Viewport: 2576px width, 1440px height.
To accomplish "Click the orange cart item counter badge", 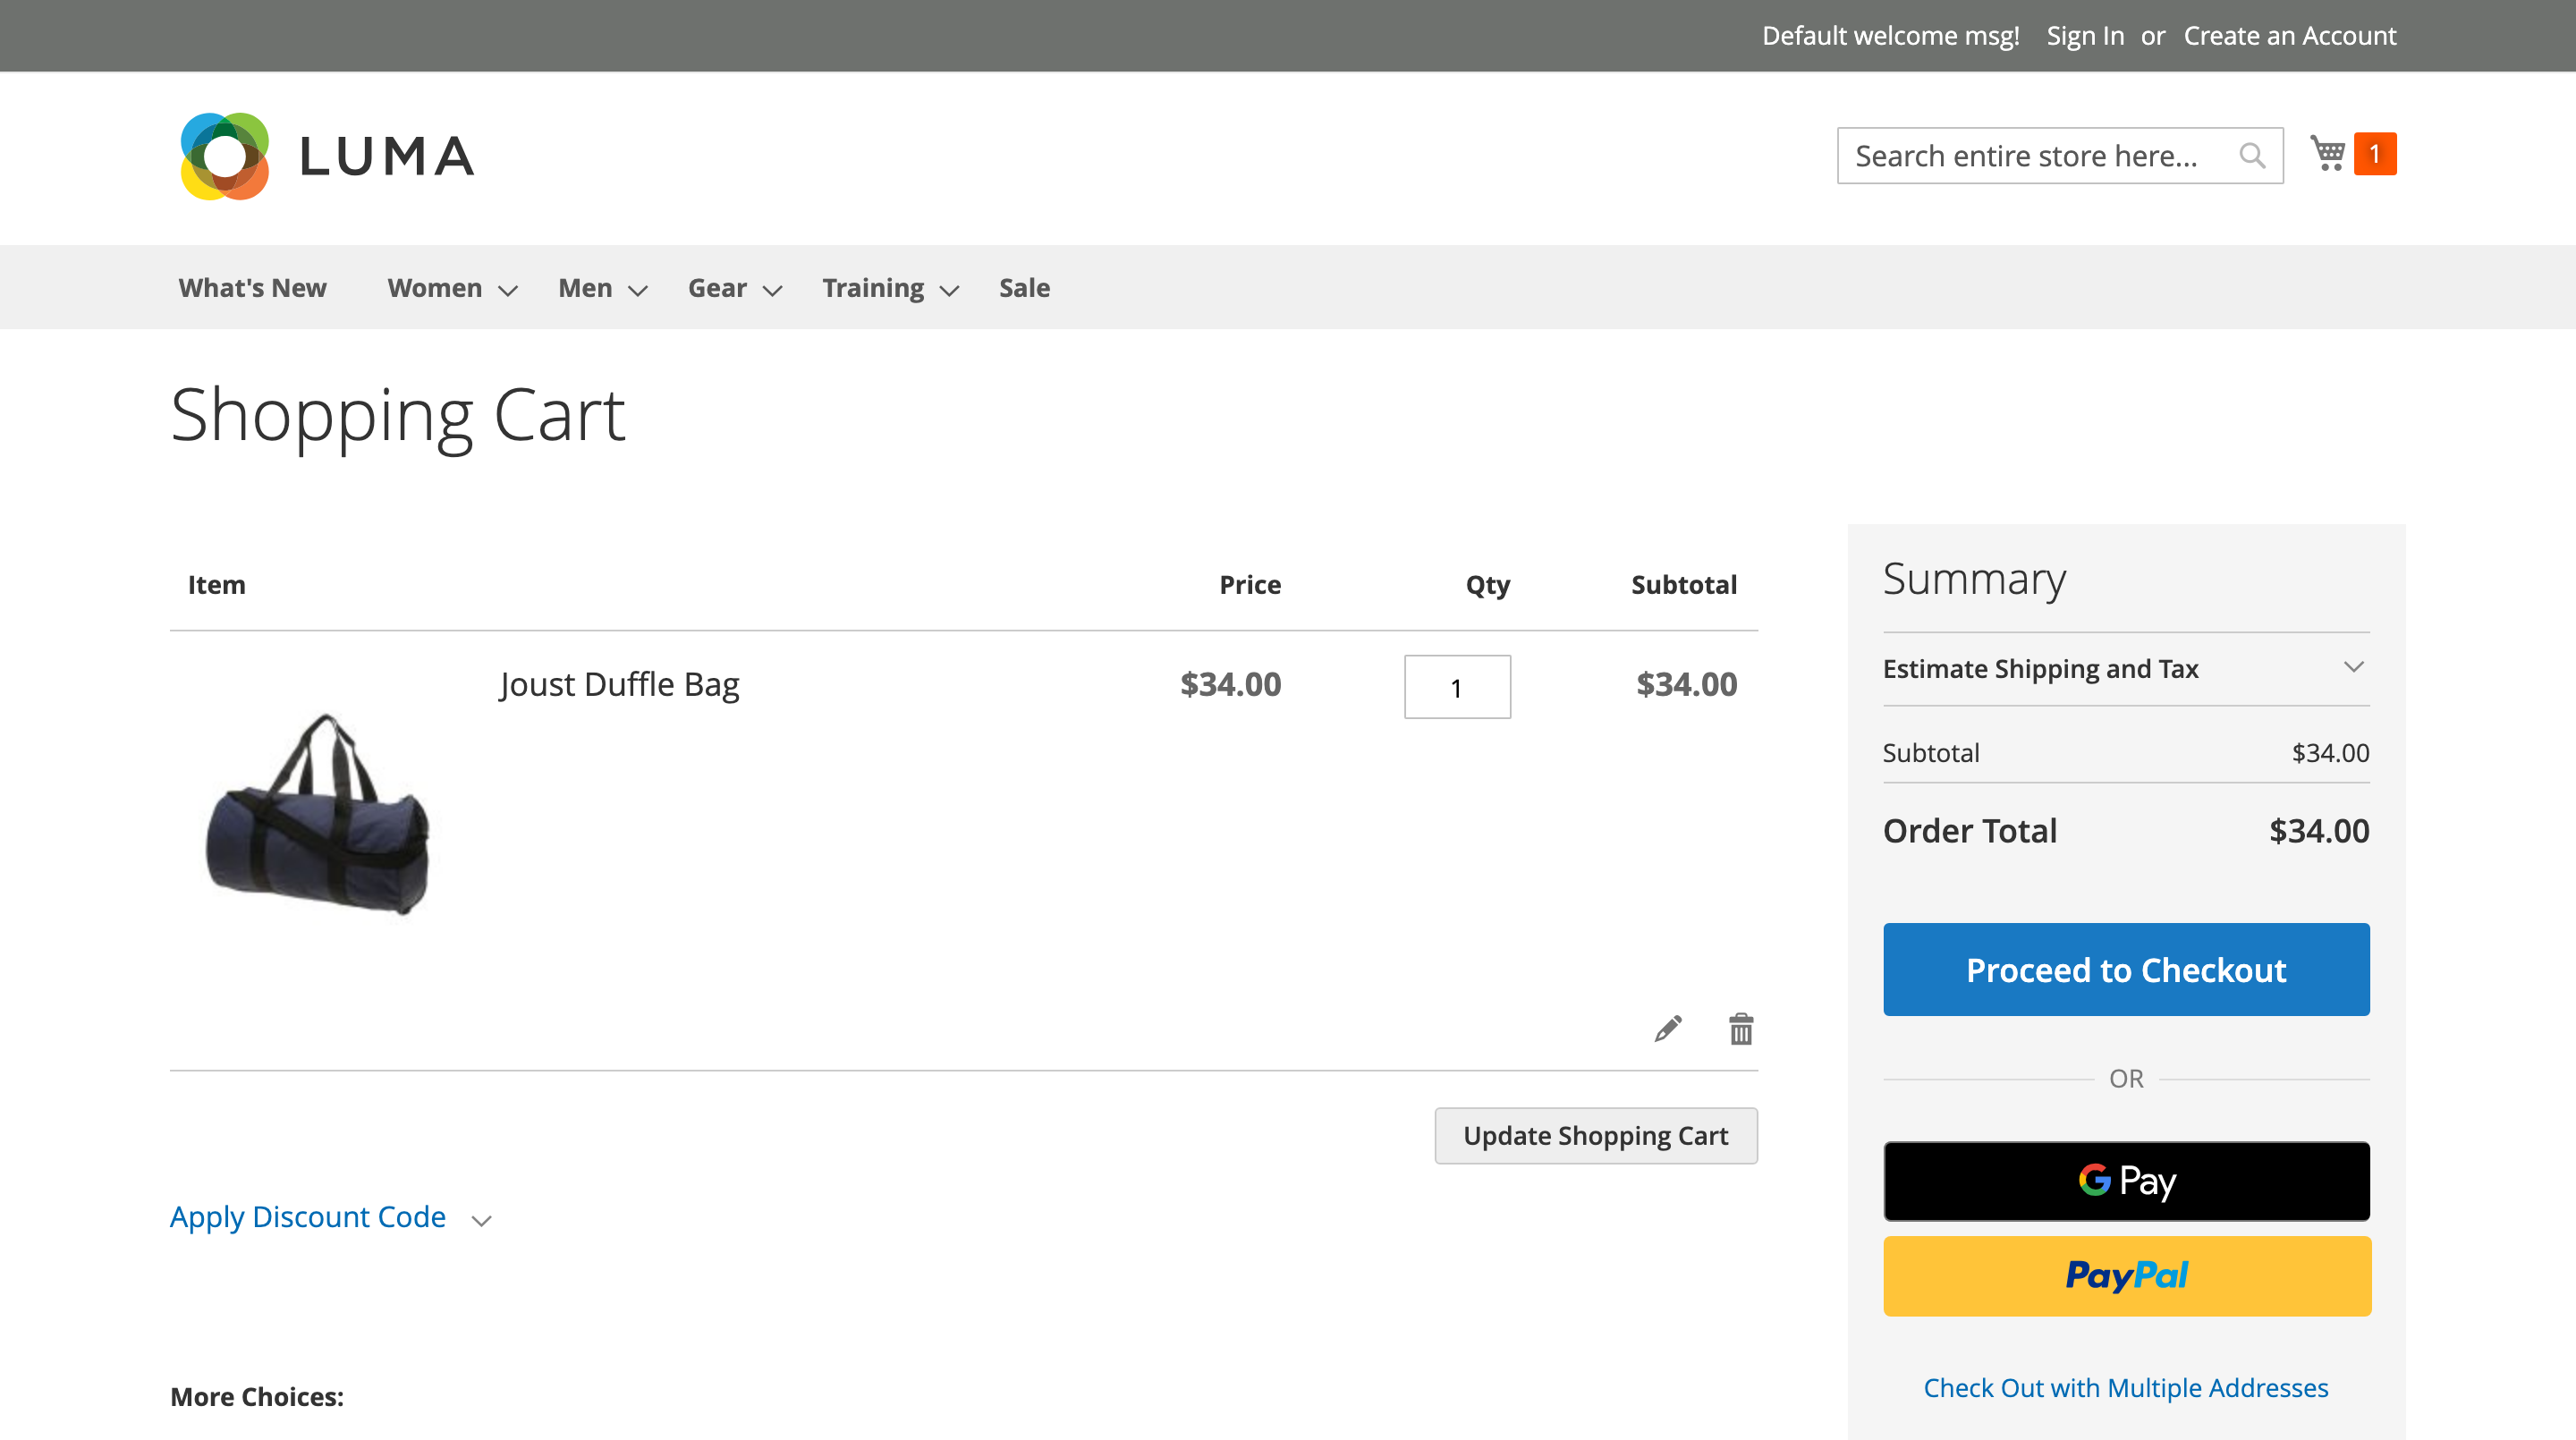I will pos(2374,154).
